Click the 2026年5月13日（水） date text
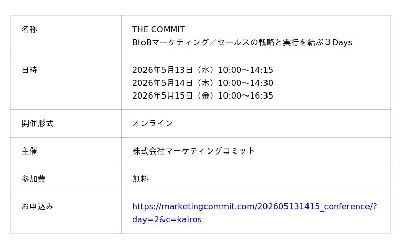410x249 pixels. (x=173, y=70)
